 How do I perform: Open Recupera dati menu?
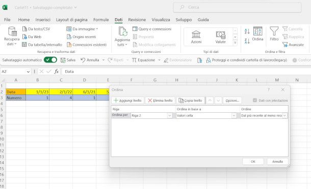tap(12, 37)
